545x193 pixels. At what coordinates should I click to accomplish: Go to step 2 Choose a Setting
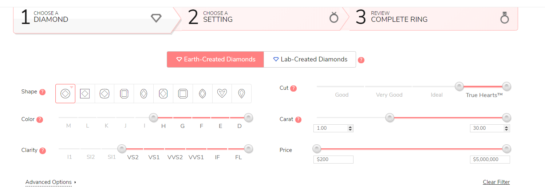click(261, 19)
